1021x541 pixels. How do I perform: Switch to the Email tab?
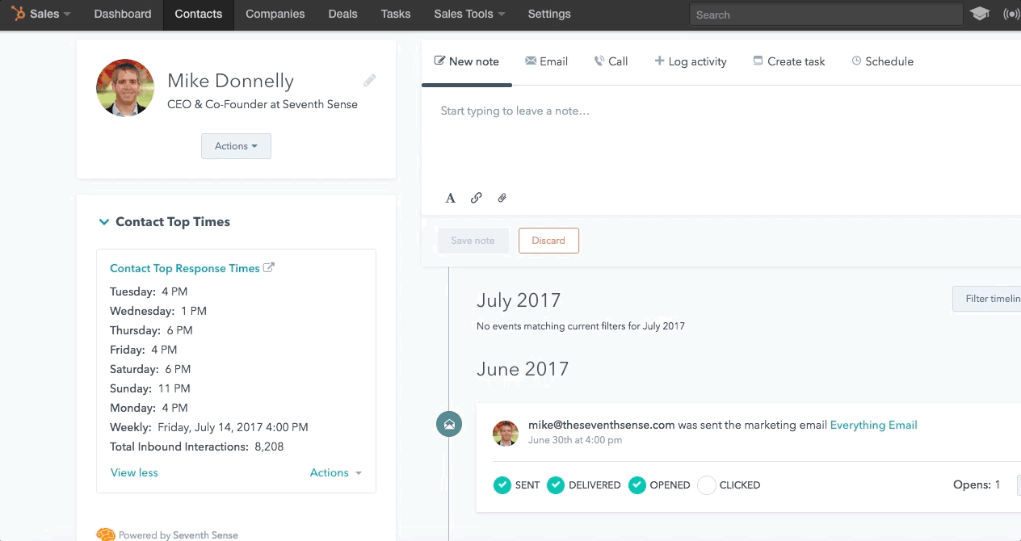pyautogui.click(x=546, y=61)
